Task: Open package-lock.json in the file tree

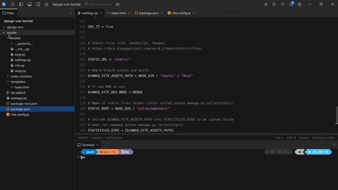Action: click(24, 103)
